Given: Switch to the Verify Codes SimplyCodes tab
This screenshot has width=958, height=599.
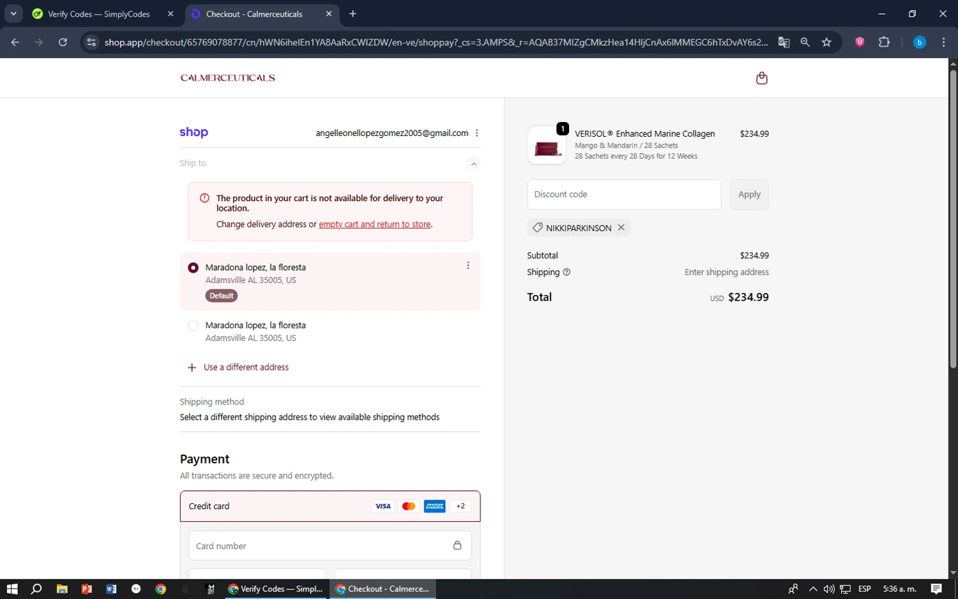Looking at the screenshot, I should coord(99,14).
